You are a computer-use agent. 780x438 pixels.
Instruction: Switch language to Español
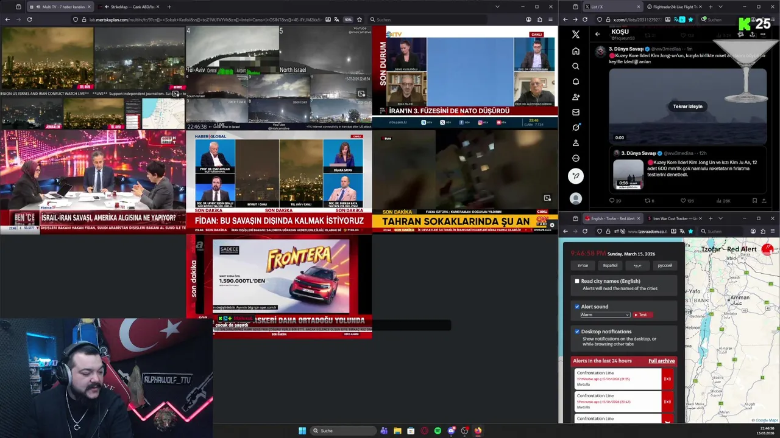[x=610, y=265]
